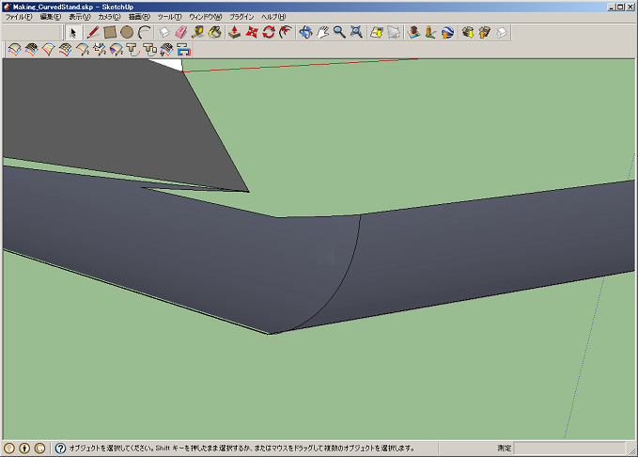The width and height of the screenshot is (638, 457).
Task: Activate the Tape Measure tool
Action: [x=198, y=32]
